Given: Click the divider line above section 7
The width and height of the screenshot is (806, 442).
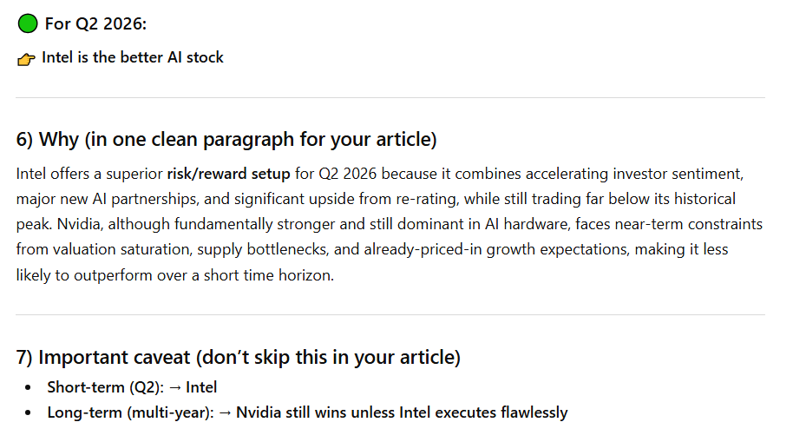Looking at the screenshot, I should (x=390, y=314).
